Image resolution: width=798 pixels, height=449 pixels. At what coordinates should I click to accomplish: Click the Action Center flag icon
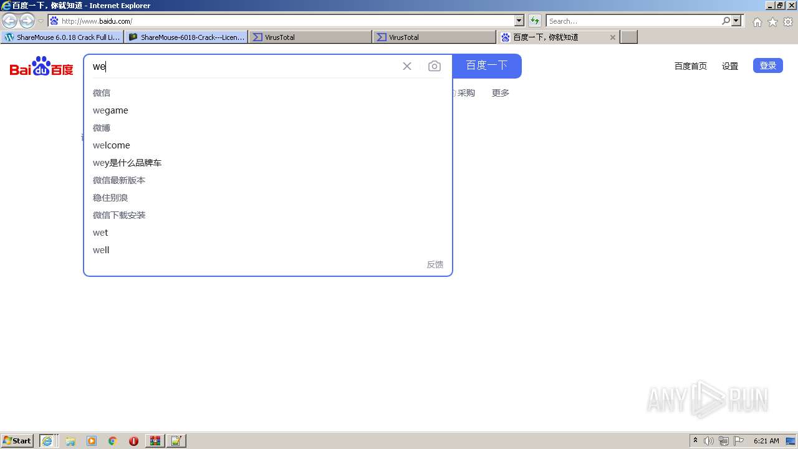tap(739, 441)
